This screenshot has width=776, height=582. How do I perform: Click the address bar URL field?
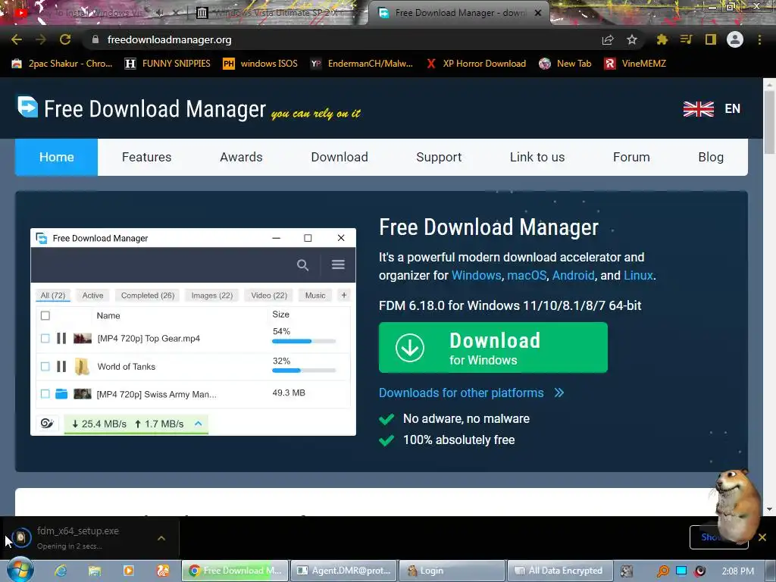click(x=342, y=39)
